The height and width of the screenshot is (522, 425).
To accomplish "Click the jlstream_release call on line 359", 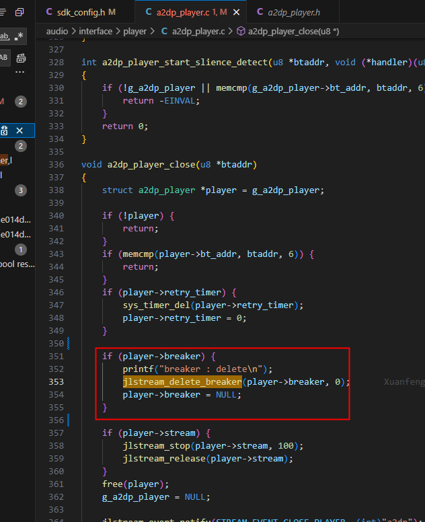I will click(x=164, y=459).
